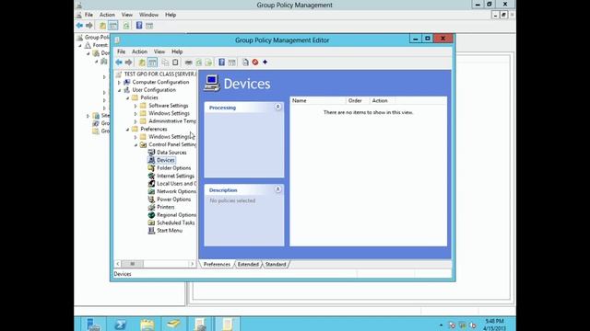
Task: Select Data Sources in the tree
Action: coord(171,153)
